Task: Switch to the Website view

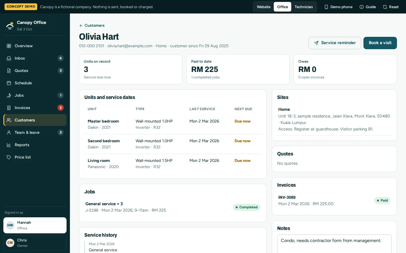Action: [x=264, y=7]
